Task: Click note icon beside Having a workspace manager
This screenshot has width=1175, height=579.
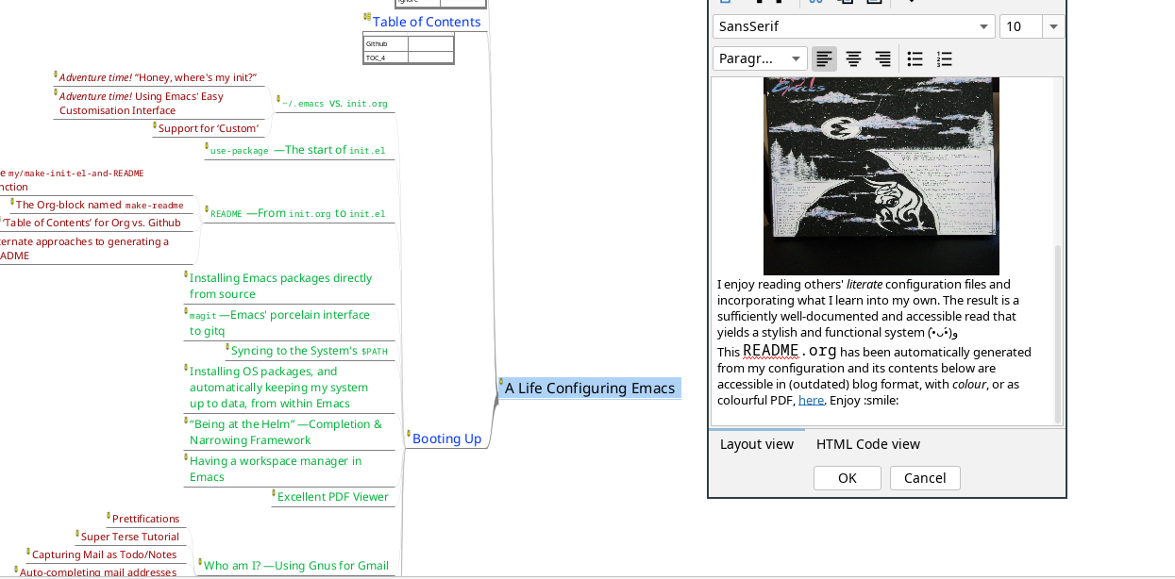Action: (186, 457)
